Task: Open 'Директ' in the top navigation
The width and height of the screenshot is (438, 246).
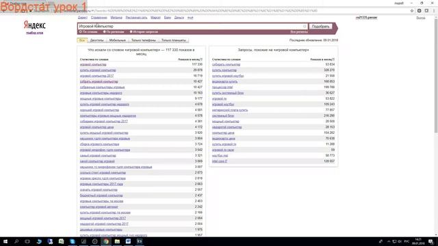Action: [83, 18]
